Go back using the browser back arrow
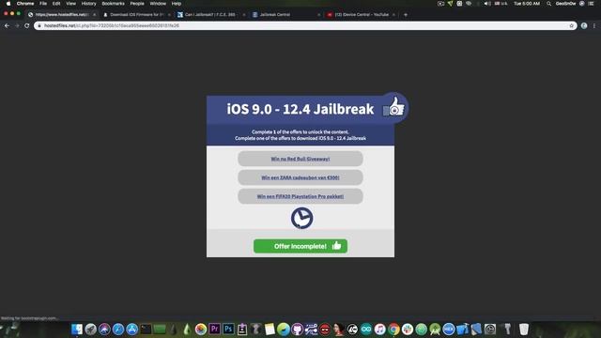Screen dimensions: 601x338 coord(7,25)
